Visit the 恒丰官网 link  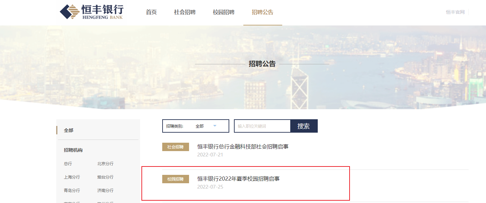coord(455,12)
